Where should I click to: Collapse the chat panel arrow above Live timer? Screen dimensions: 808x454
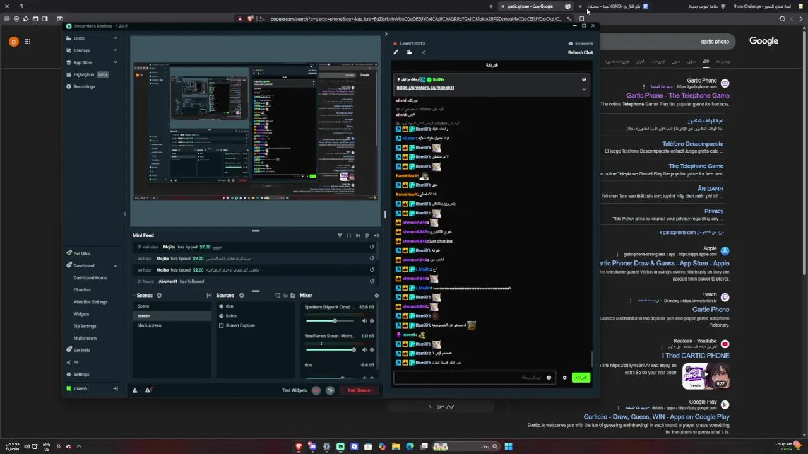386,34
